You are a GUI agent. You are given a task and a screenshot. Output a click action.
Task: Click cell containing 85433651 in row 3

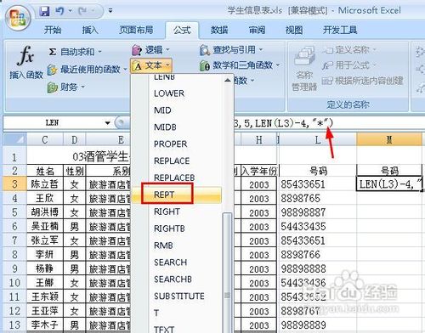318,184
